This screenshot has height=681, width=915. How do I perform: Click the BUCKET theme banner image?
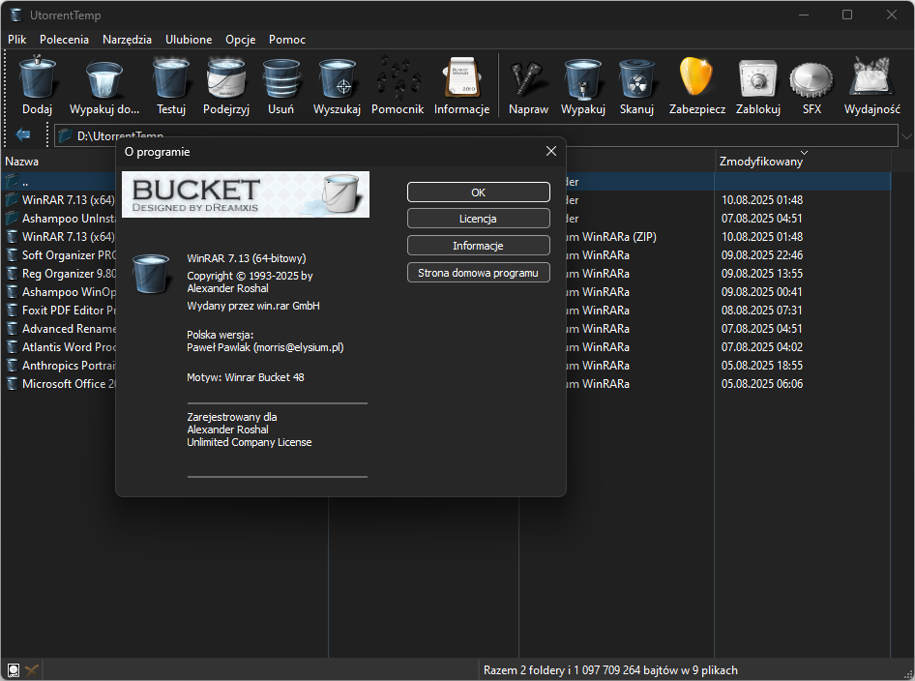pyautogui.click(x=246, y=194)
